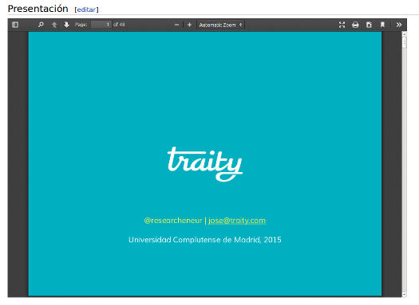Screen dimensions: 419x305
Task: Open the jose@traity.com email link
Action: 237,221
